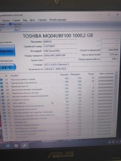Select the Частота ошибок чтения attribute
This screenshot has width=121, height=161.
coord(23,79)
